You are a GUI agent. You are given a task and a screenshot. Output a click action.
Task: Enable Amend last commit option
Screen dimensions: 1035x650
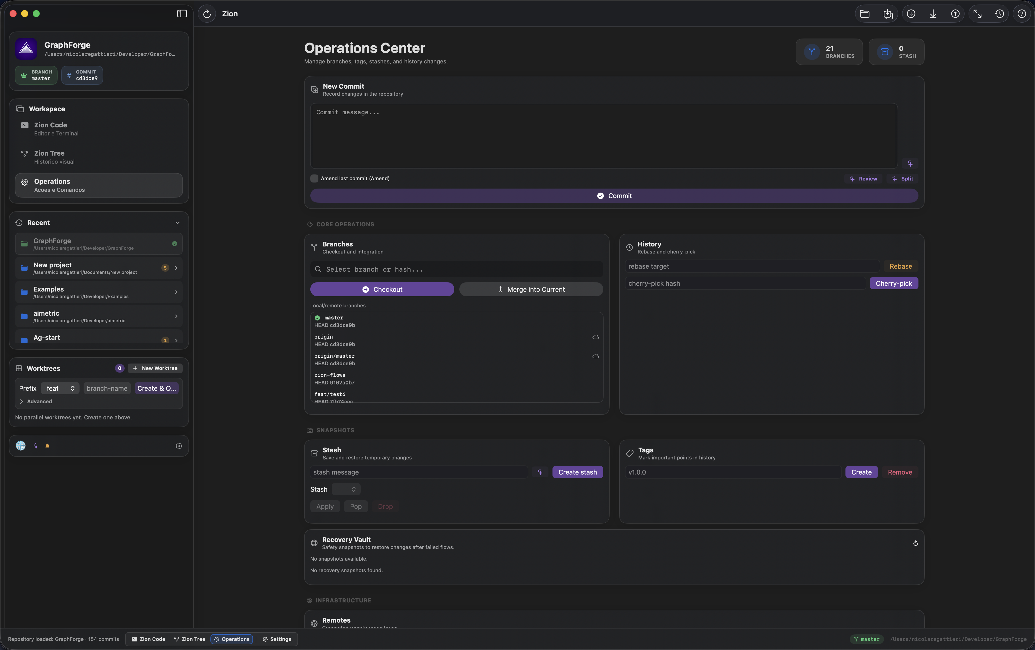coord(314,178)
